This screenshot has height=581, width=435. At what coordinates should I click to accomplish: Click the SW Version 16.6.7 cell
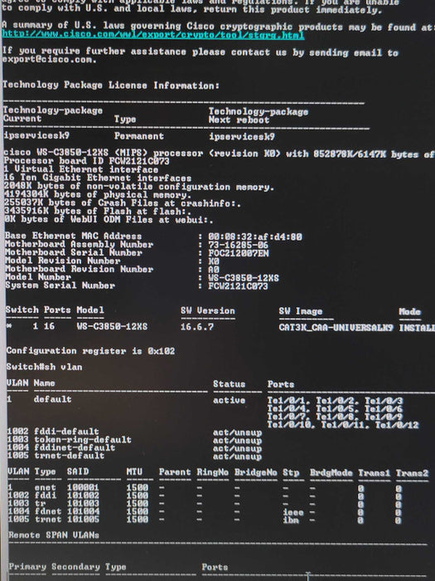pyautogui.click(x=197, y=327)
